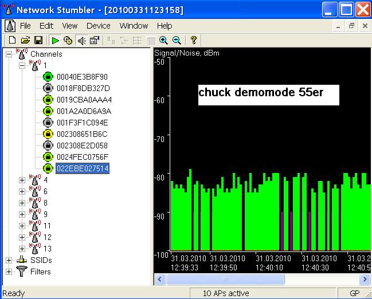Expand the SSIDs tree node

9,260
